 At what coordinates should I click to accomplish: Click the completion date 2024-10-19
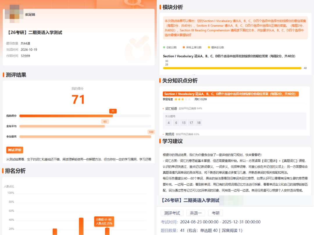[x=29, y=49]
